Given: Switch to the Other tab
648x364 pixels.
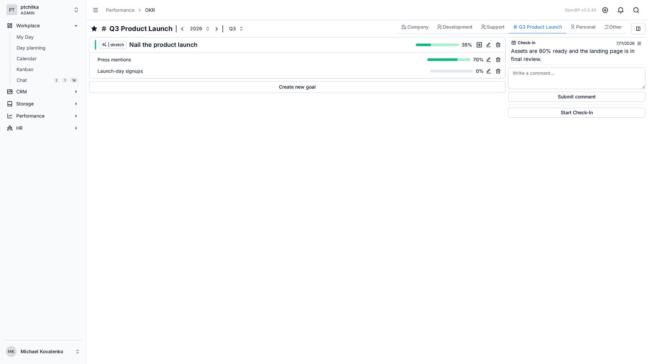Looking at the screenshot, I should click(613, 27).
